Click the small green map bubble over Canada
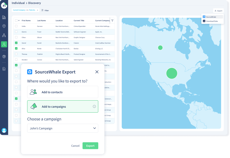Image resolution: width=230 pixels, height=158 pixels. pos(160,48)
